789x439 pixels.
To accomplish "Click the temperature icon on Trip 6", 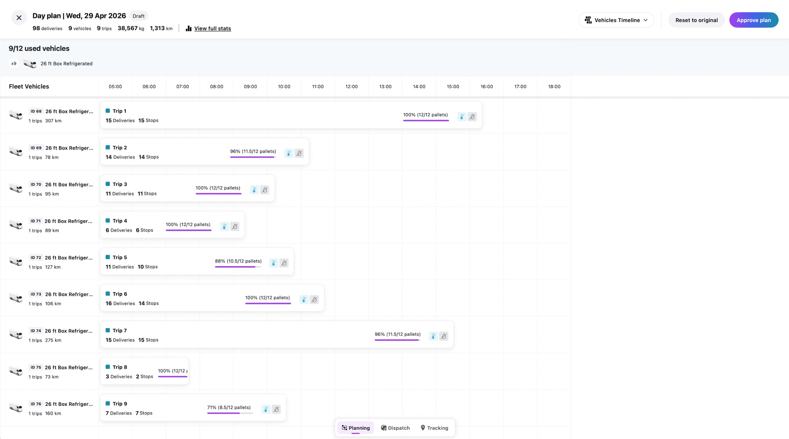I will tap(304, 300).
